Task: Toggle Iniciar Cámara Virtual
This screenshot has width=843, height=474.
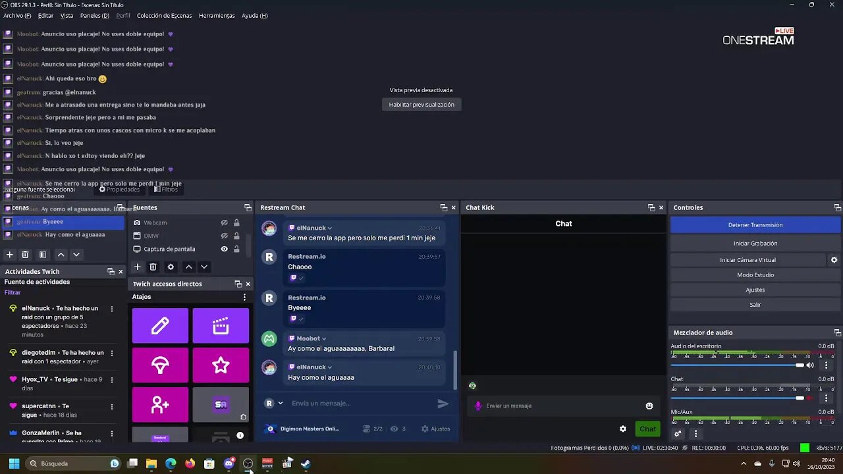Action: click(x=748, y=260)
